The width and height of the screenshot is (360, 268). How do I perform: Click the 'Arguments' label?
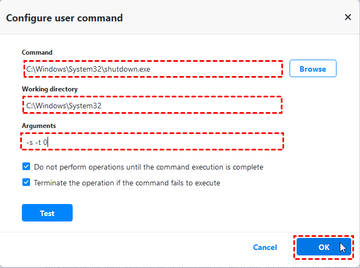(x=39, y=126)
